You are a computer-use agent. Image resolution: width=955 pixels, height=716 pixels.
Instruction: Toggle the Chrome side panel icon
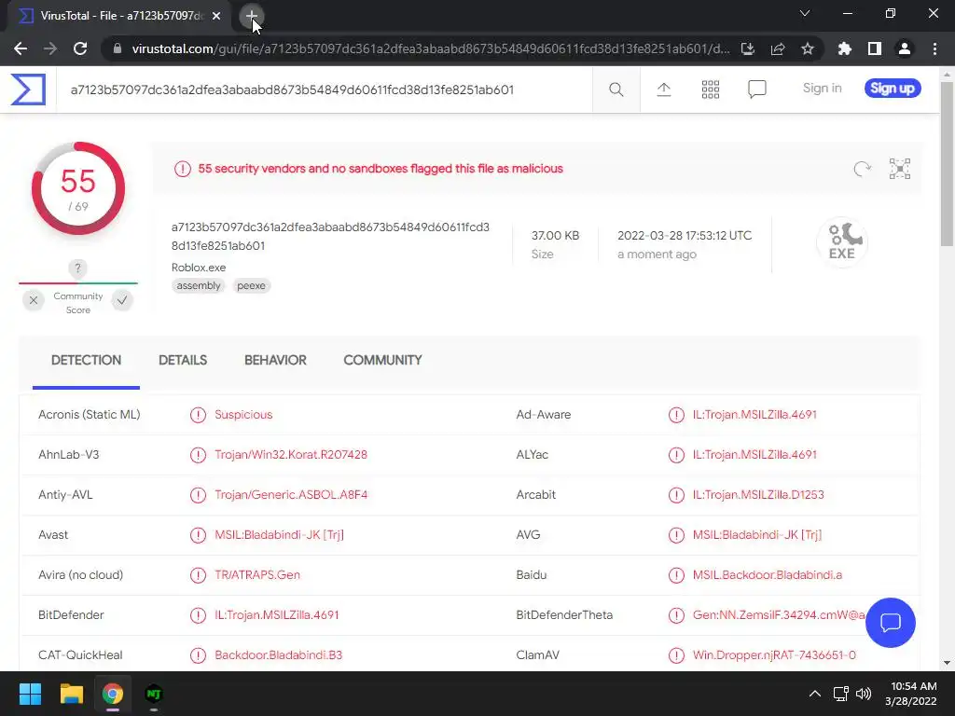(x=874, y=48)
